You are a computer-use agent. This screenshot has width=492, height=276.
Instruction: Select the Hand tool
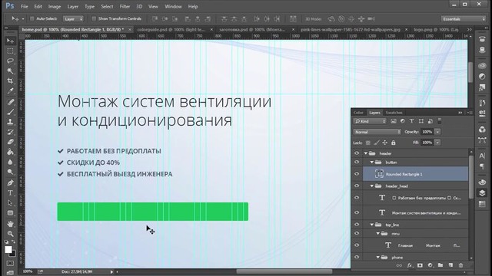pyautogui.click(x=10, y=223)
